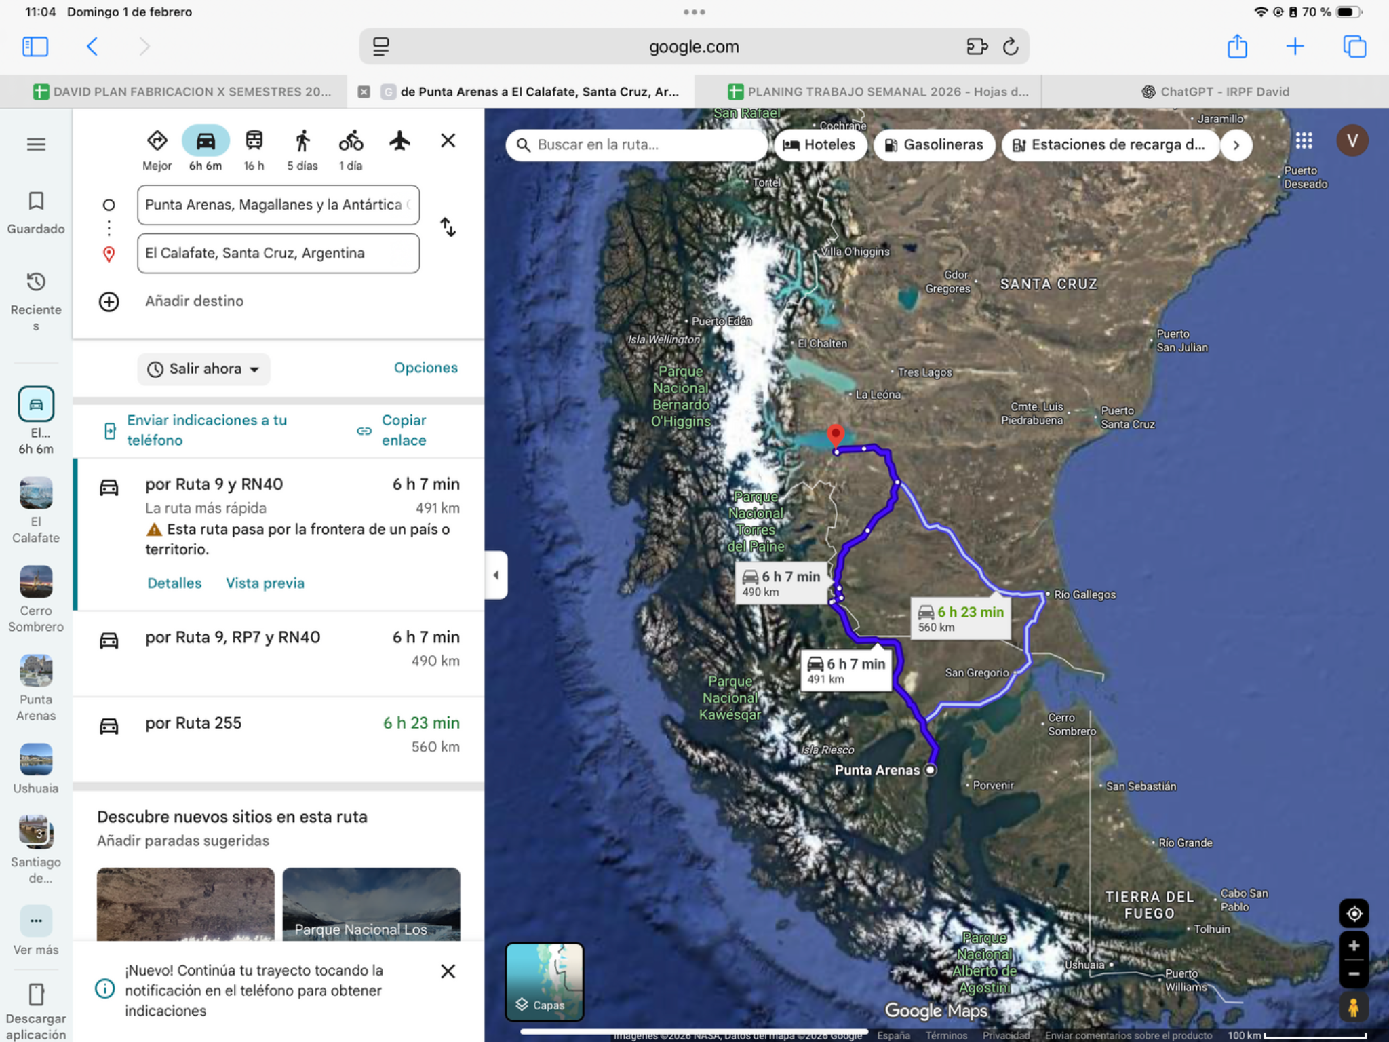
Task: Select the driving travel mode icon
Action: click(x=206, y=141)
